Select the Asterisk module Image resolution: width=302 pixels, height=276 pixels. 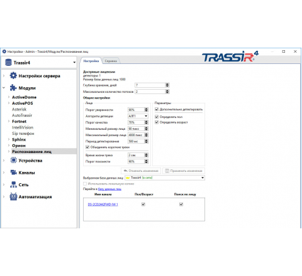click(20, 109)
